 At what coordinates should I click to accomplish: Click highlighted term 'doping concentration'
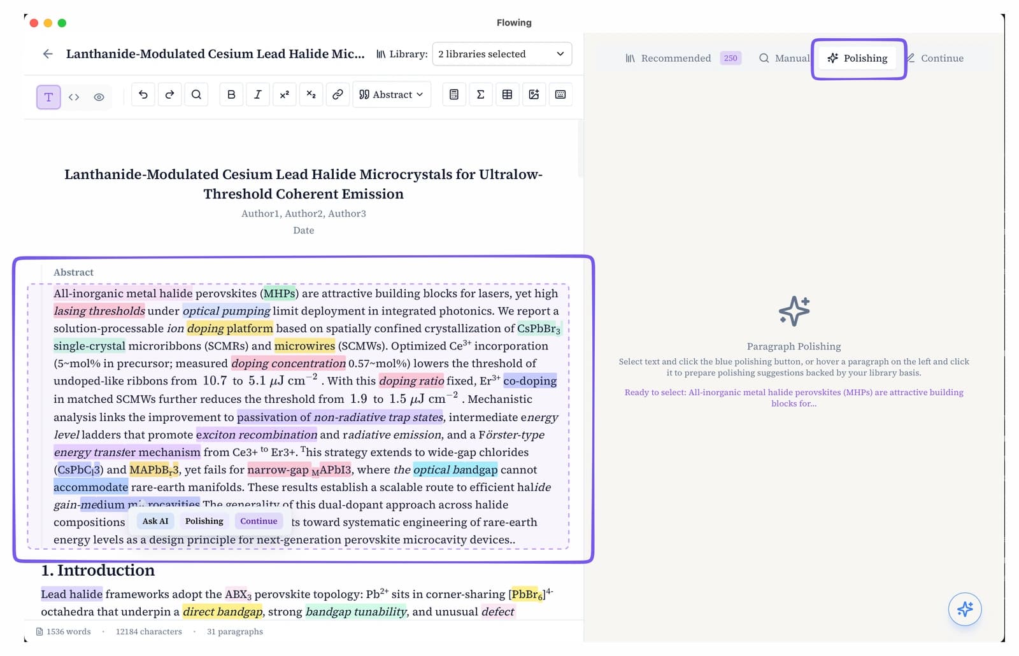[289, 363]
